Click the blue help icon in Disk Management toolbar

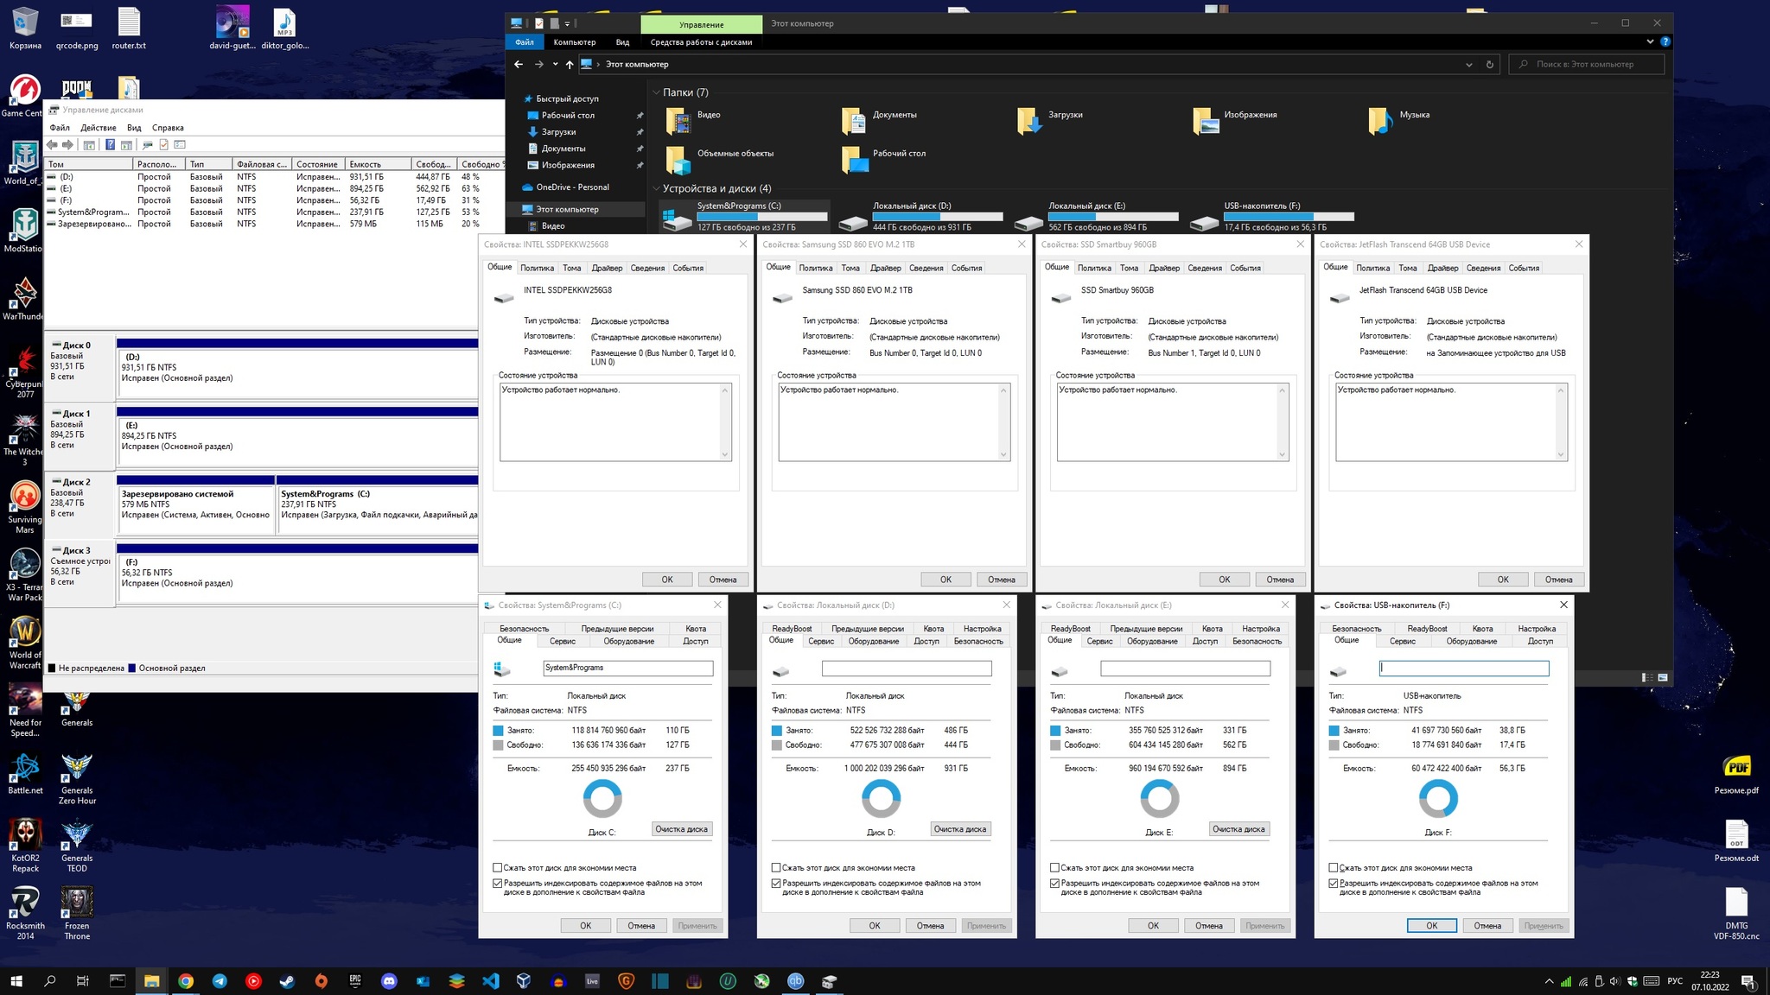[x=110, y=145]
